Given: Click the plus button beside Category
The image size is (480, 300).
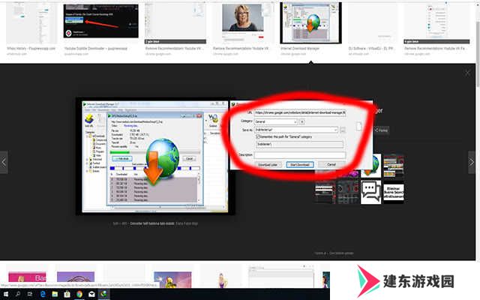Looking at the screenshot, I should point(301,121).
